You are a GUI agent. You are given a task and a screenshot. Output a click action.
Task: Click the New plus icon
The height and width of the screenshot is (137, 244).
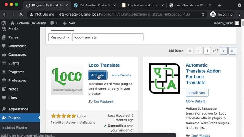point(65,23)
